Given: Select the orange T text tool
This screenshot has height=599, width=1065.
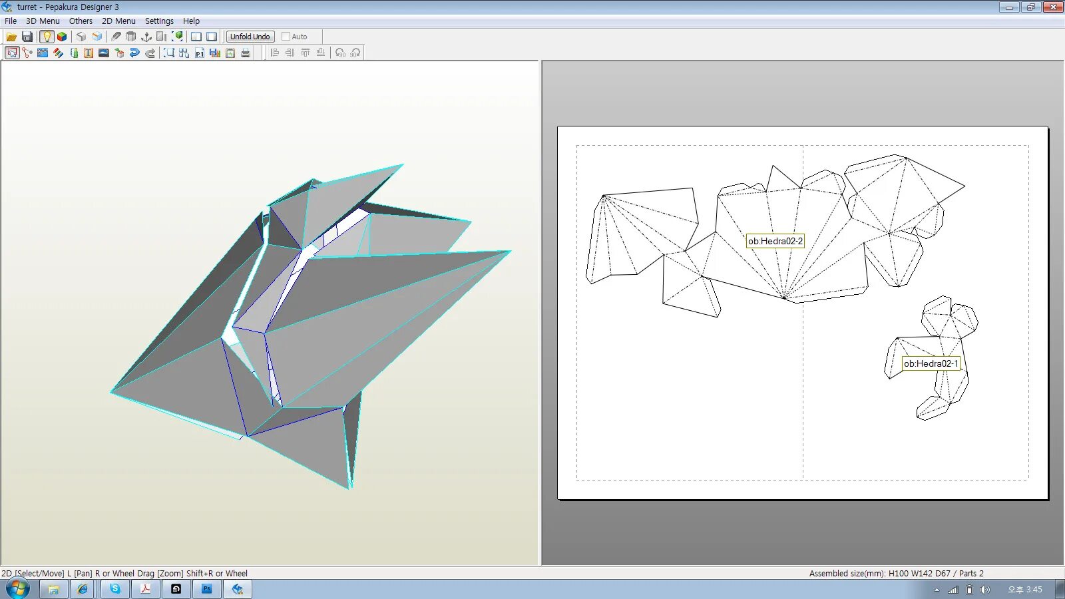Looking at the screenshot, I should [89, 53].
